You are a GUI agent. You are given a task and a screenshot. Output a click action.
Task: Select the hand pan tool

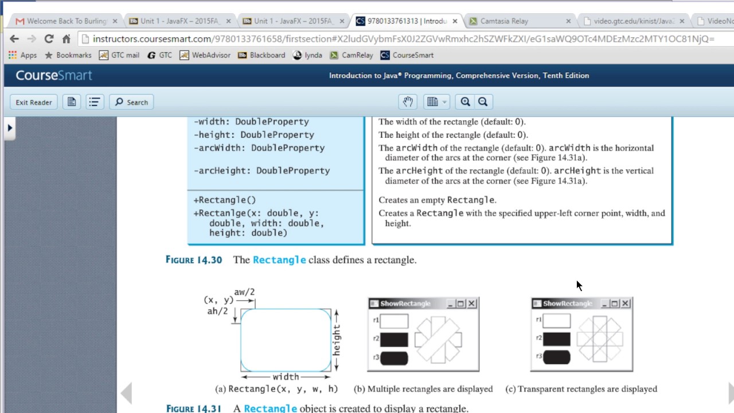[408, 102]
